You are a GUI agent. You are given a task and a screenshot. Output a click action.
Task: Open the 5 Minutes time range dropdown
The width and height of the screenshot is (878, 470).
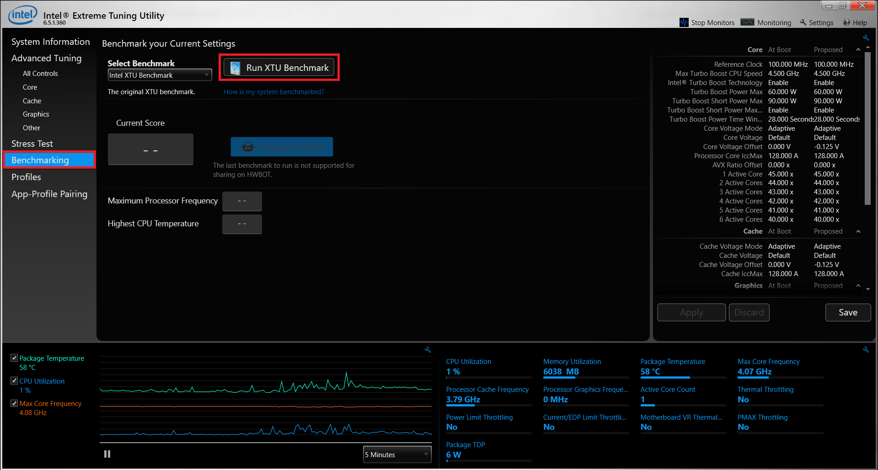pyautogui.click(x=397, y=454)
